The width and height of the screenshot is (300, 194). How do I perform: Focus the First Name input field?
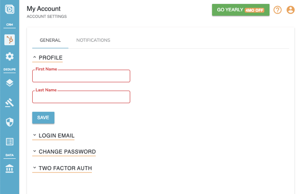coord(81,76)
